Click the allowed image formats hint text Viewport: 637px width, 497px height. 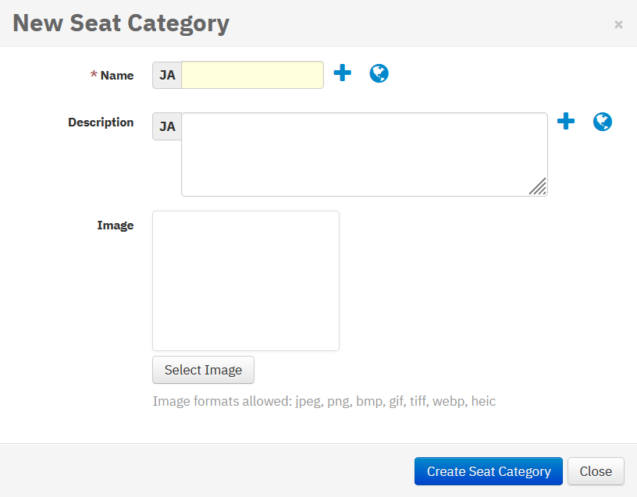(x=324, y=402)
